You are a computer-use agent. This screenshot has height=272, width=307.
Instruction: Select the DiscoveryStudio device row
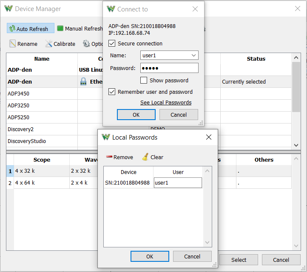tap(52, 141)
